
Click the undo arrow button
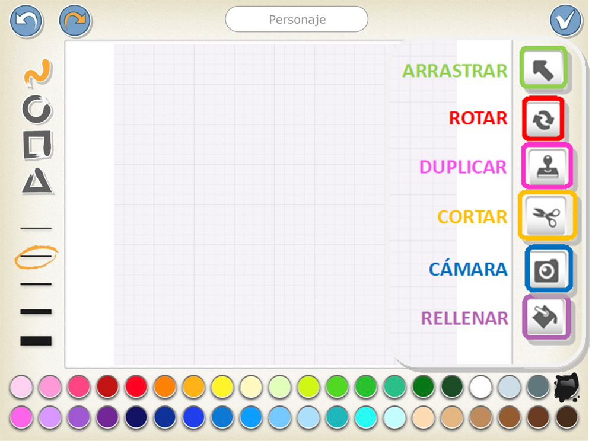click(26, 21)
